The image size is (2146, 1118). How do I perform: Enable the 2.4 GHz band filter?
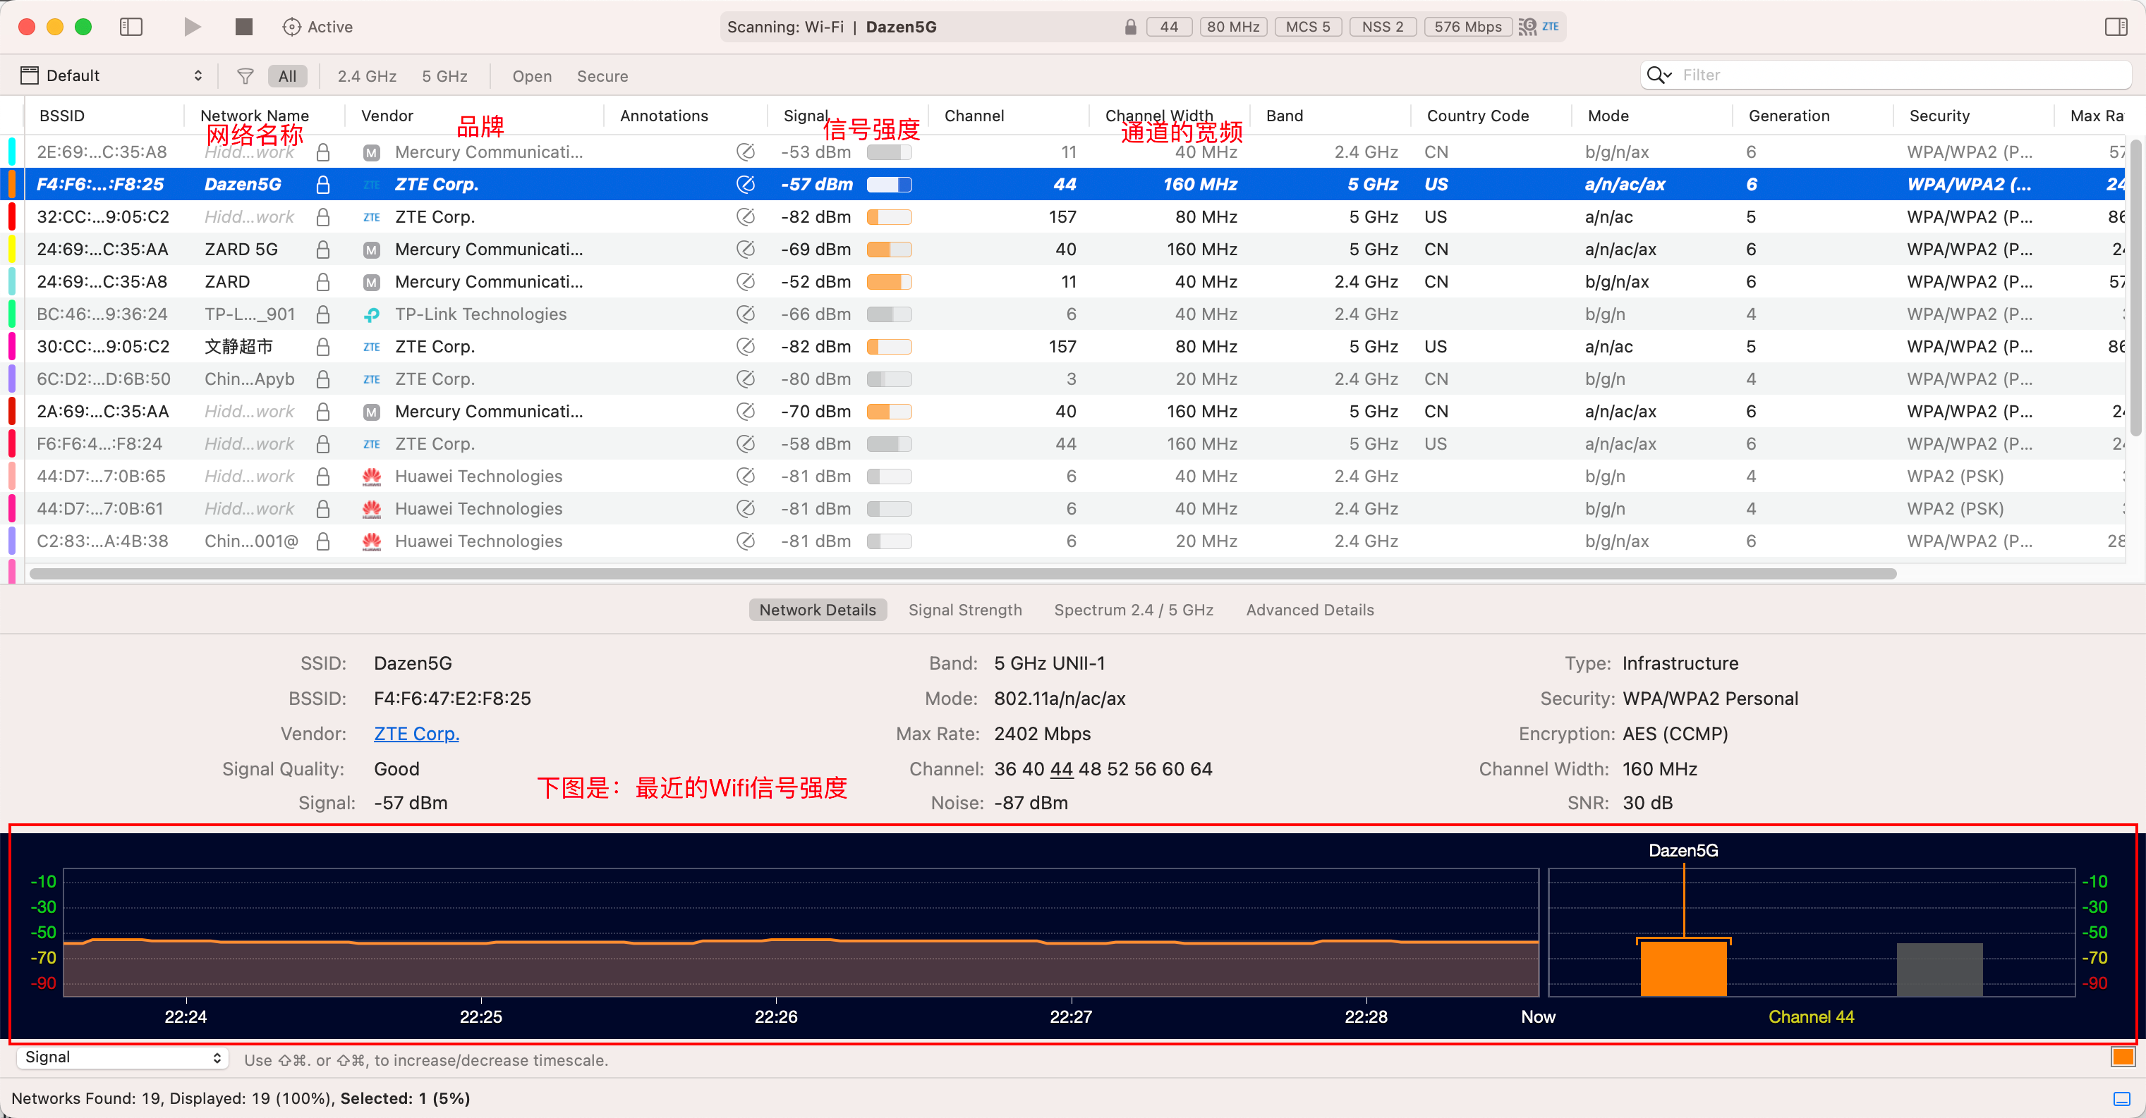[x=367, y=75]
